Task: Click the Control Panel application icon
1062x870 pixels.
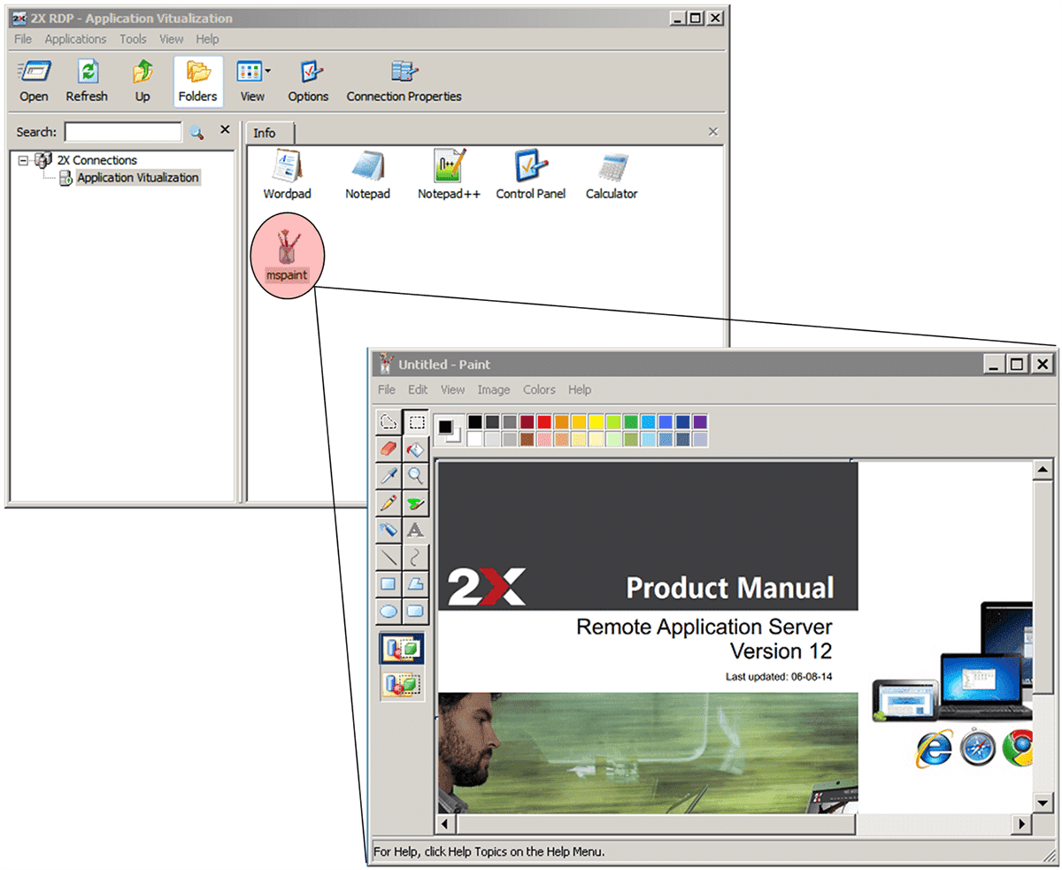Action: [x=530, y=174]
